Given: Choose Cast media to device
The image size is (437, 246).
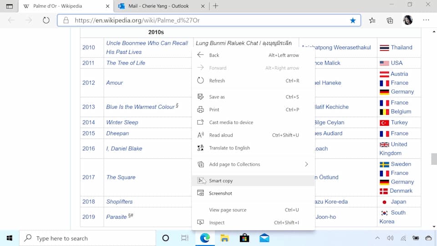Looking at the screenshot, I should 253,122.
